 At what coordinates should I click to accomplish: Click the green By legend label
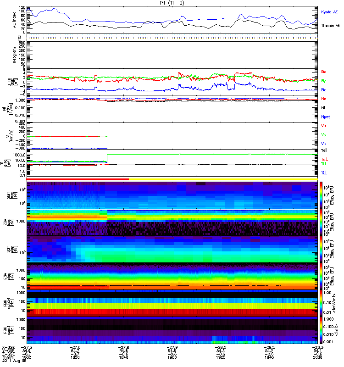point(323,81)
